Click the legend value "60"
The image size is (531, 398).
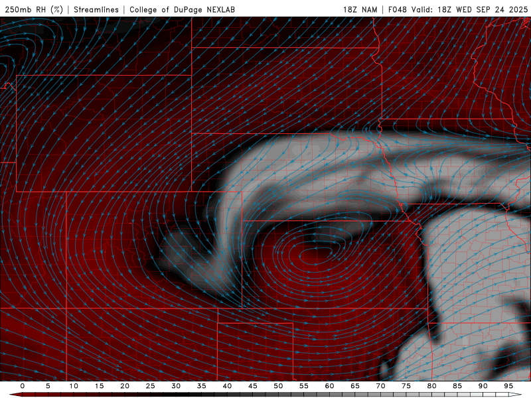(329, 386)
